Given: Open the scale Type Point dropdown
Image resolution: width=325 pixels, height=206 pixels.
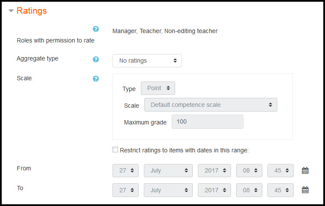Looking at the screenshot, I should (x=158, y=88).
